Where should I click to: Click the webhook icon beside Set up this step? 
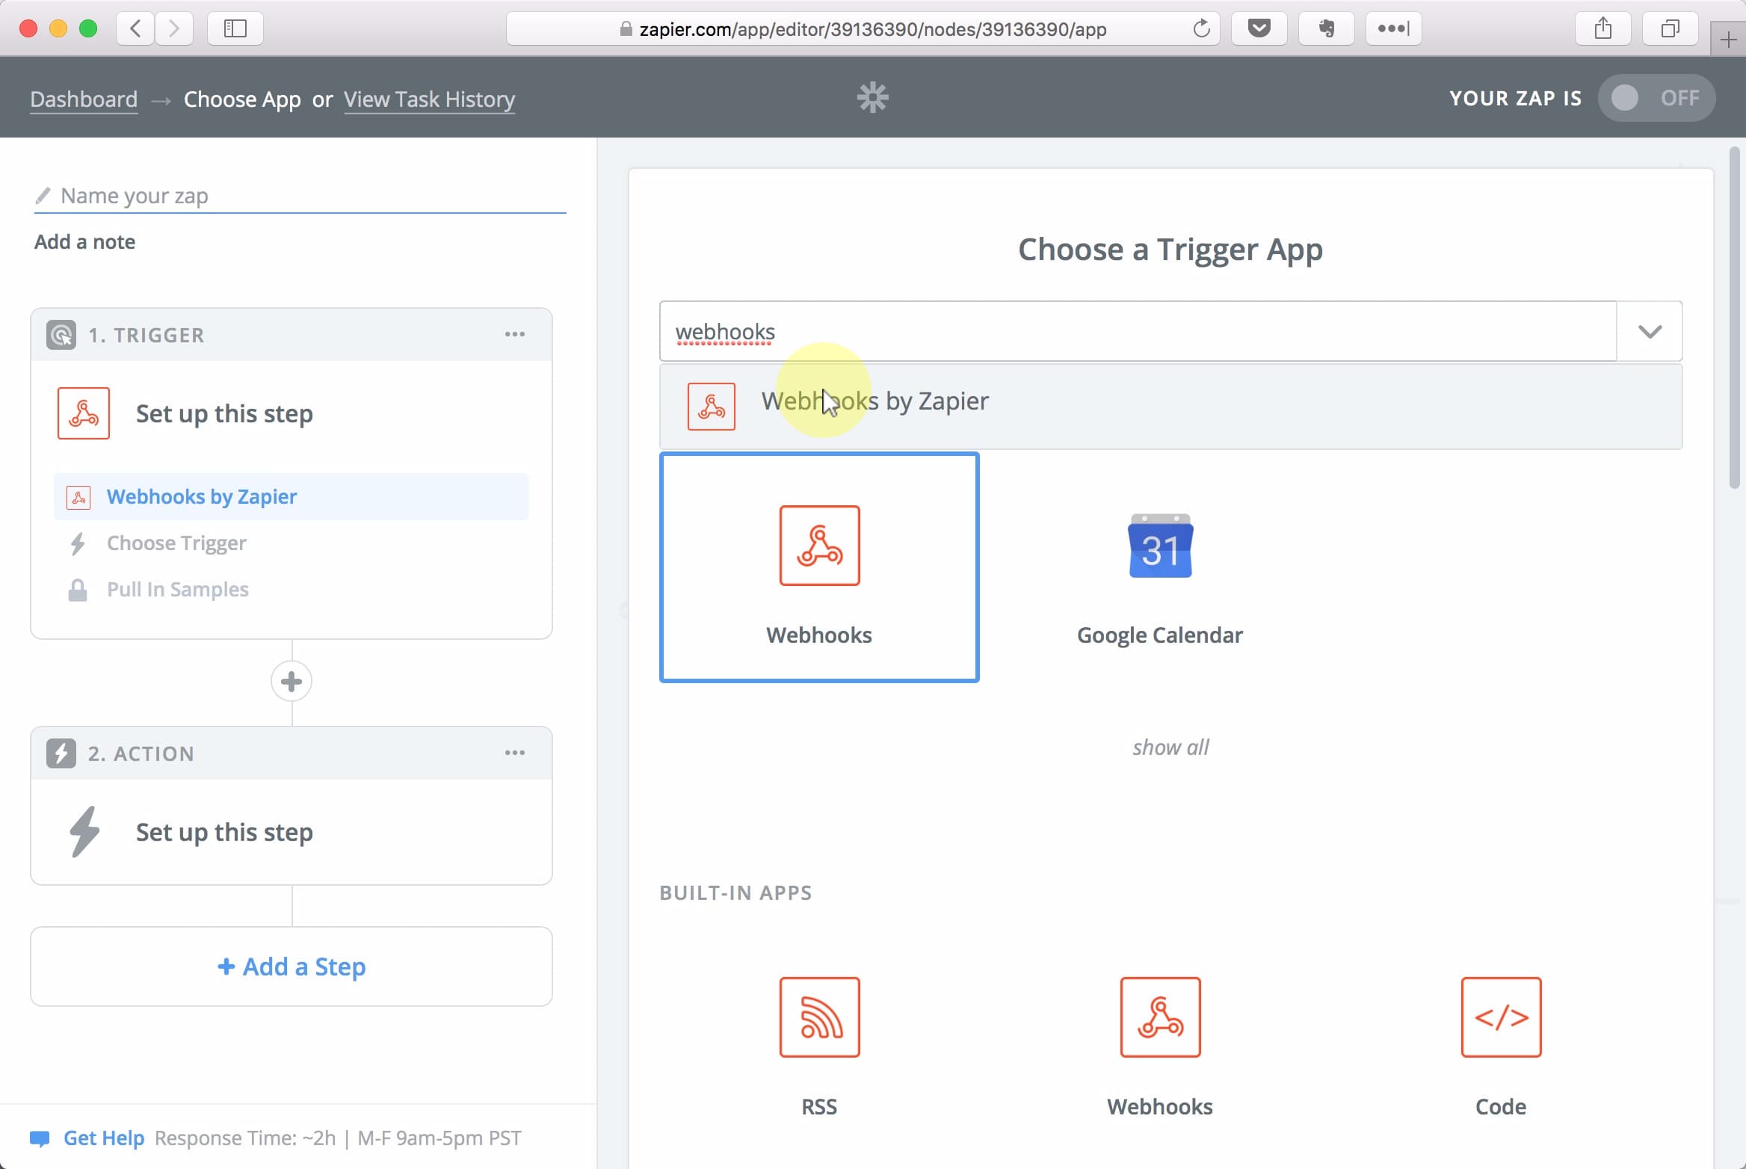(84, 413)
